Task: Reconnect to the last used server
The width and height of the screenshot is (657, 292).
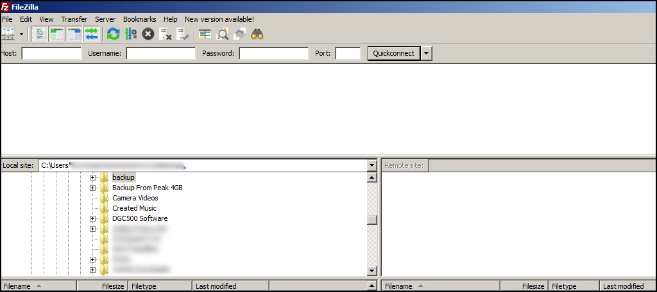Action: [x=183, y=34]
